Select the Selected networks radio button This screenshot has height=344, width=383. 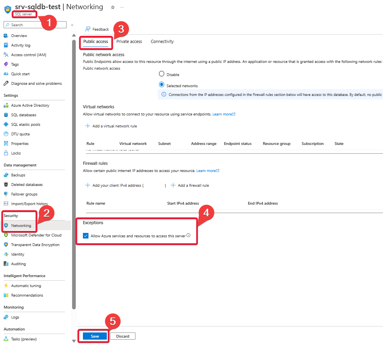point(161,85)
